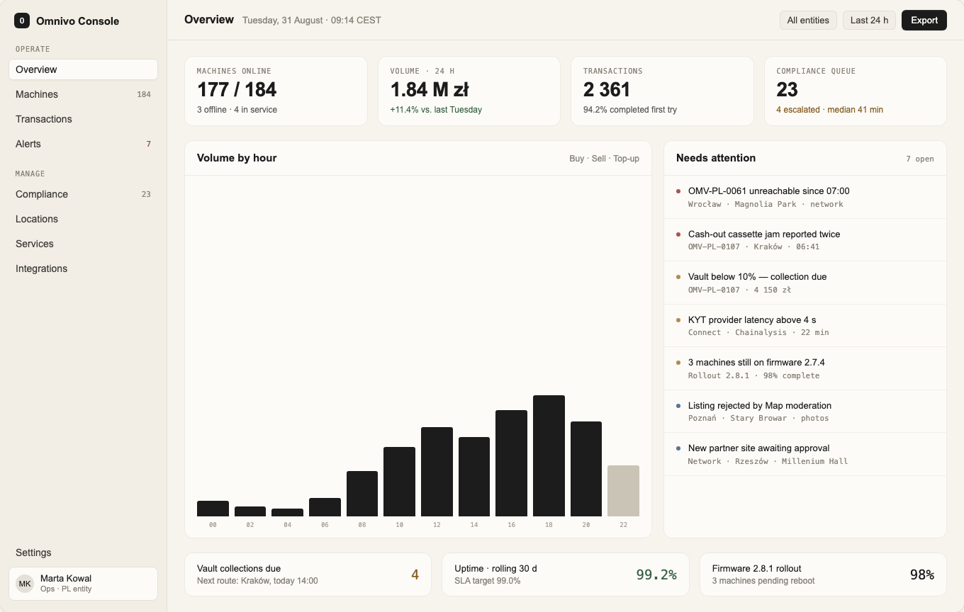Open 3 machines still on firmware 2.7.4
Image resolution: width=964 pixels, height=612 pixels.
[805, 368]
